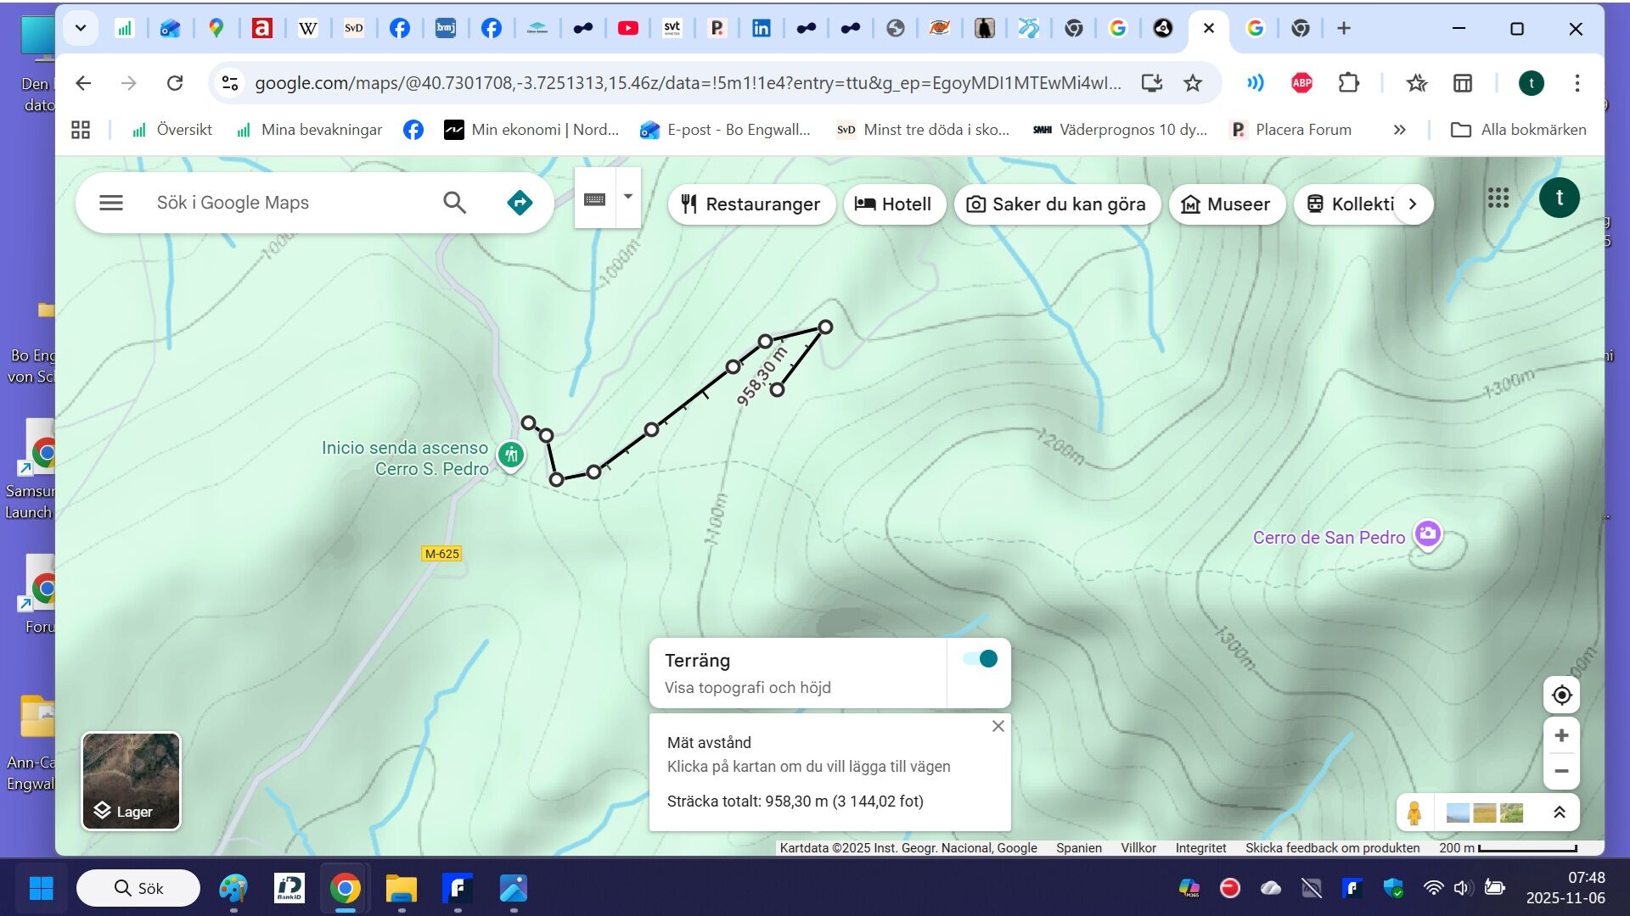Select the Street View pegman icon
1630x916 pixels.
point(1414,813)
